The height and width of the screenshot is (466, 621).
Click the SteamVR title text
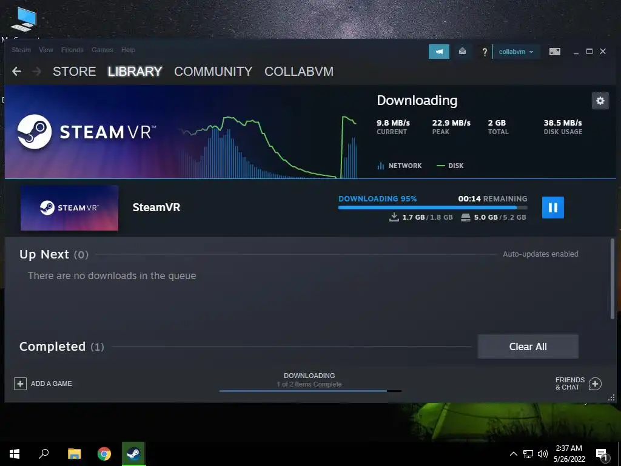point(156,208)
